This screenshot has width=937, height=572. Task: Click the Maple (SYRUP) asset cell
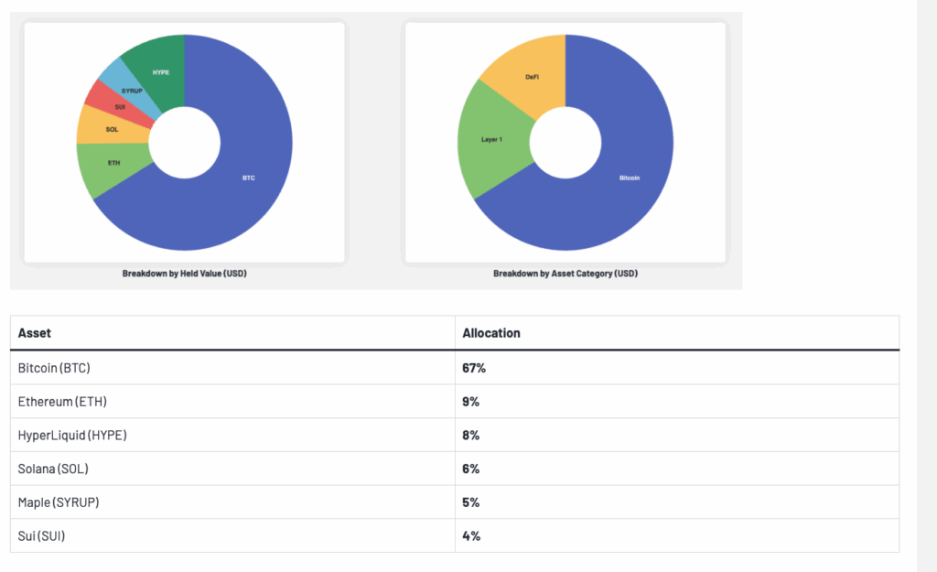click(x=59, y=502)
